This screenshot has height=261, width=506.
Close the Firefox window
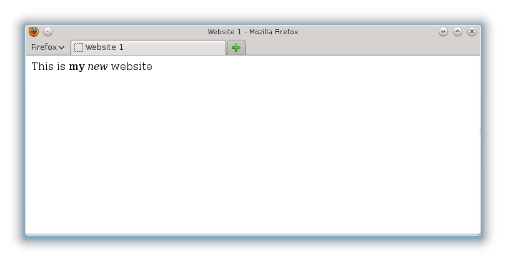tap(472, 32)
